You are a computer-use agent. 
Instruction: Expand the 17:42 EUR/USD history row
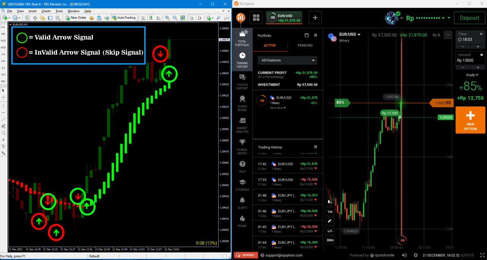pos(288,166)
